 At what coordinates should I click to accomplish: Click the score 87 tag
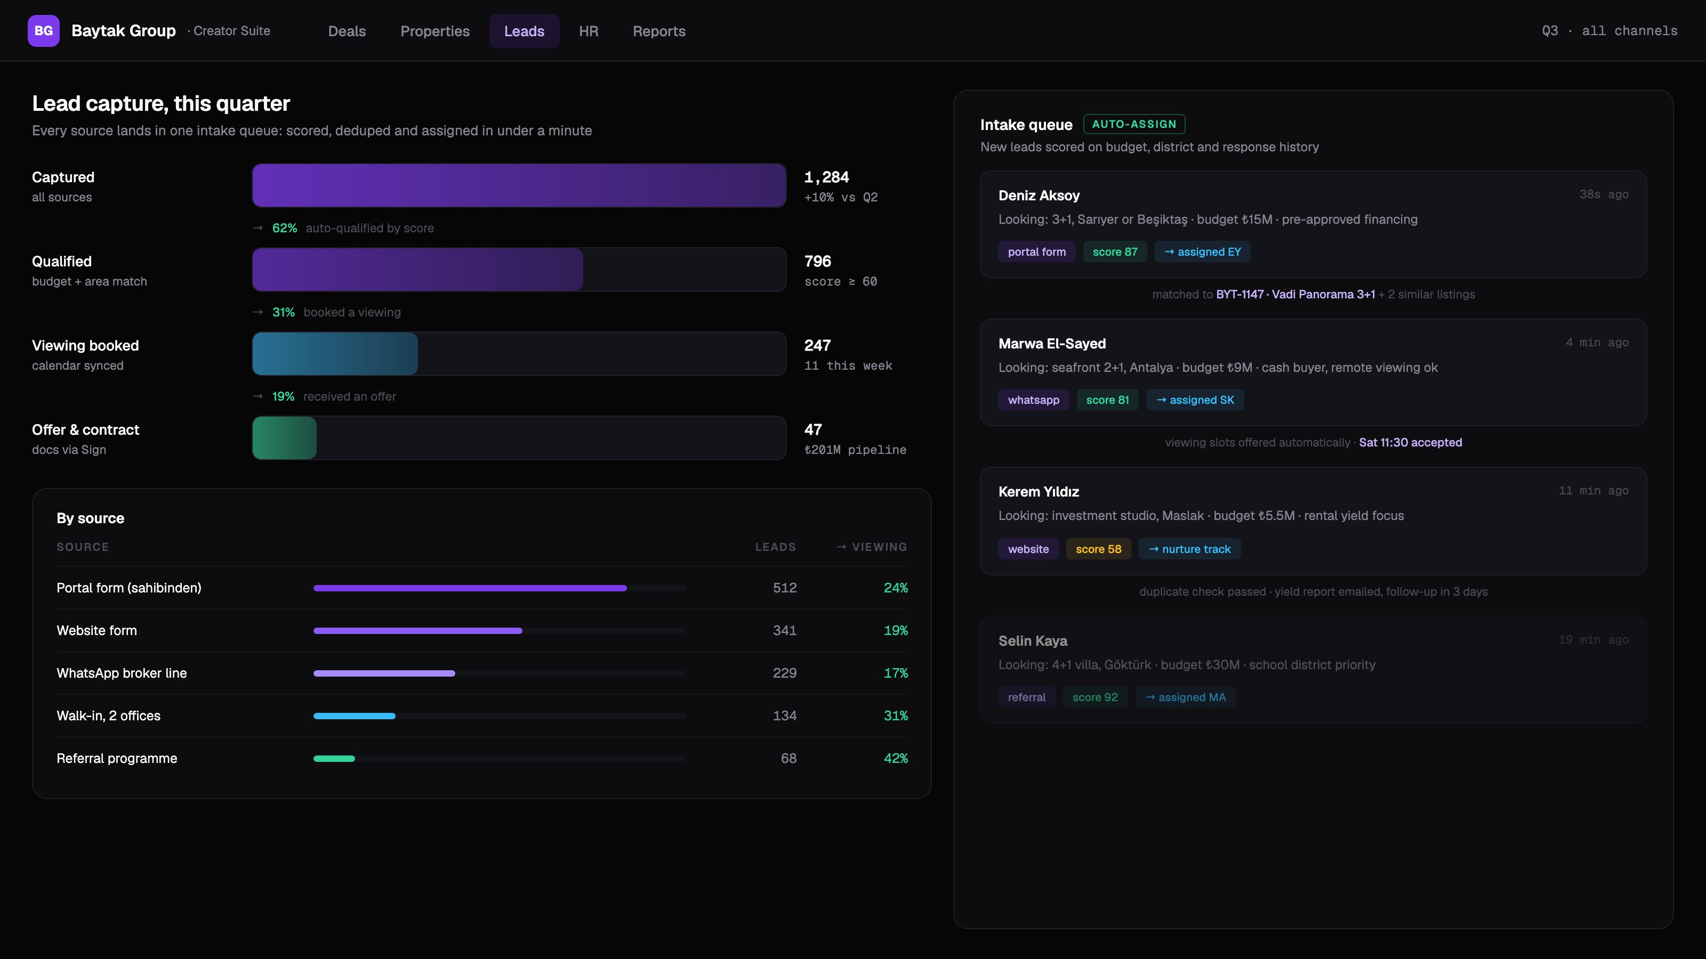click(x=1115, y=251)
